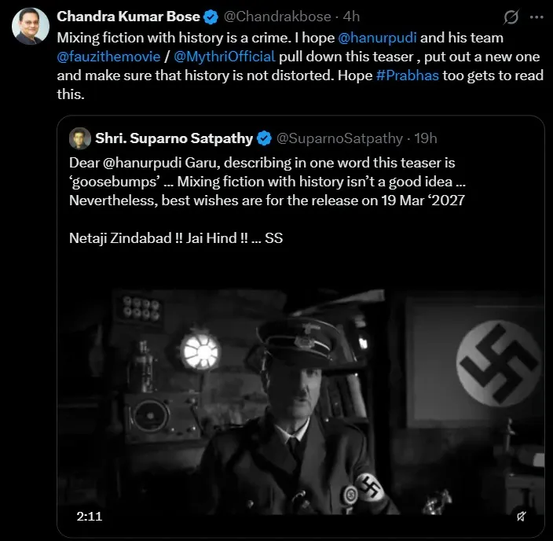
Task: Click the @Chandrakbose handle
Action: tap(277, 17)
